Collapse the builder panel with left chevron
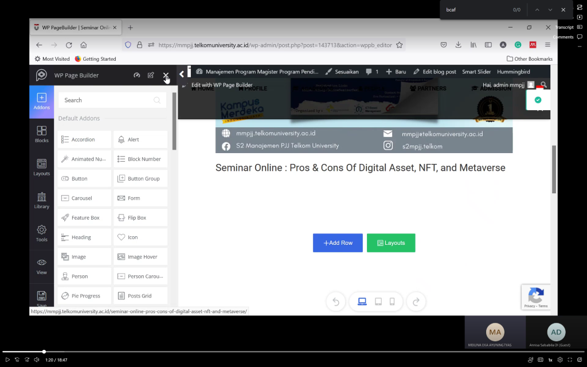This screenshot has width=587, height=367. (x=182, y=74)
